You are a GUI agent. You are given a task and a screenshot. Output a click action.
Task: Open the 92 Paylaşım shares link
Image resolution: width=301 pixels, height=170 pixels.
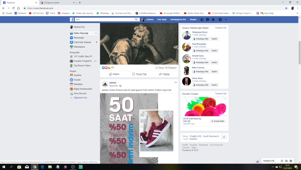(171, 68)
